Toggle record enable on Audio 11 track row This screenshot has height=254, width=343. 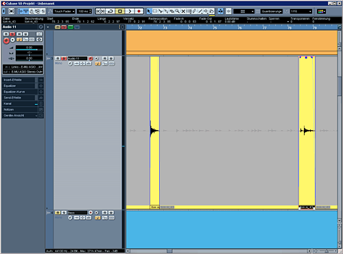pyautogui.click(x=91, y=58)
